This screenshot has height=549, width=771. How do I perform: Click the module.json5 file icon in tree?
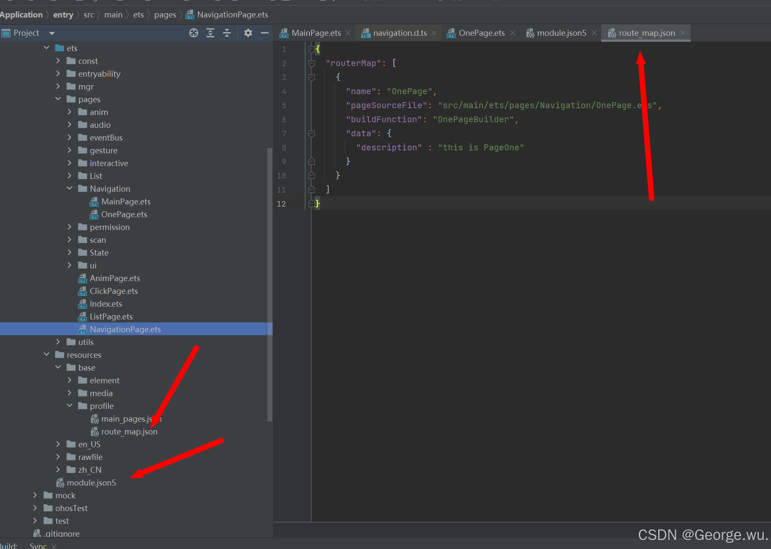pos(60,483)
